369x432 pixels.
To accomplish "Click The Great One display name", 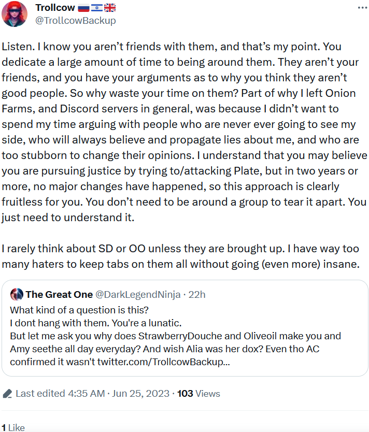I will point(59,294).
